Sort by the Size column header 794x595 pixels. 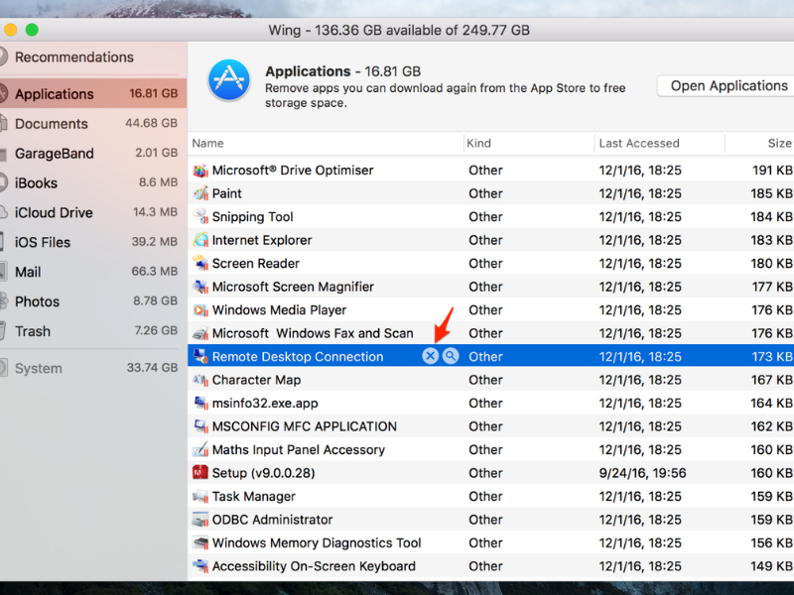[759, 143]
